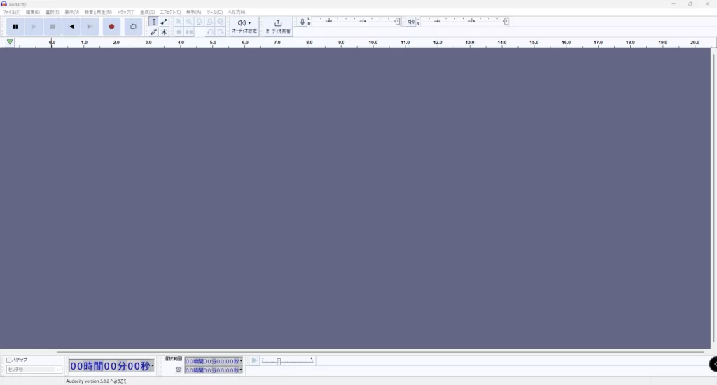Click the playback speed slider
The width and height of the screenshot is (717, 385).
tap(279, 361)
